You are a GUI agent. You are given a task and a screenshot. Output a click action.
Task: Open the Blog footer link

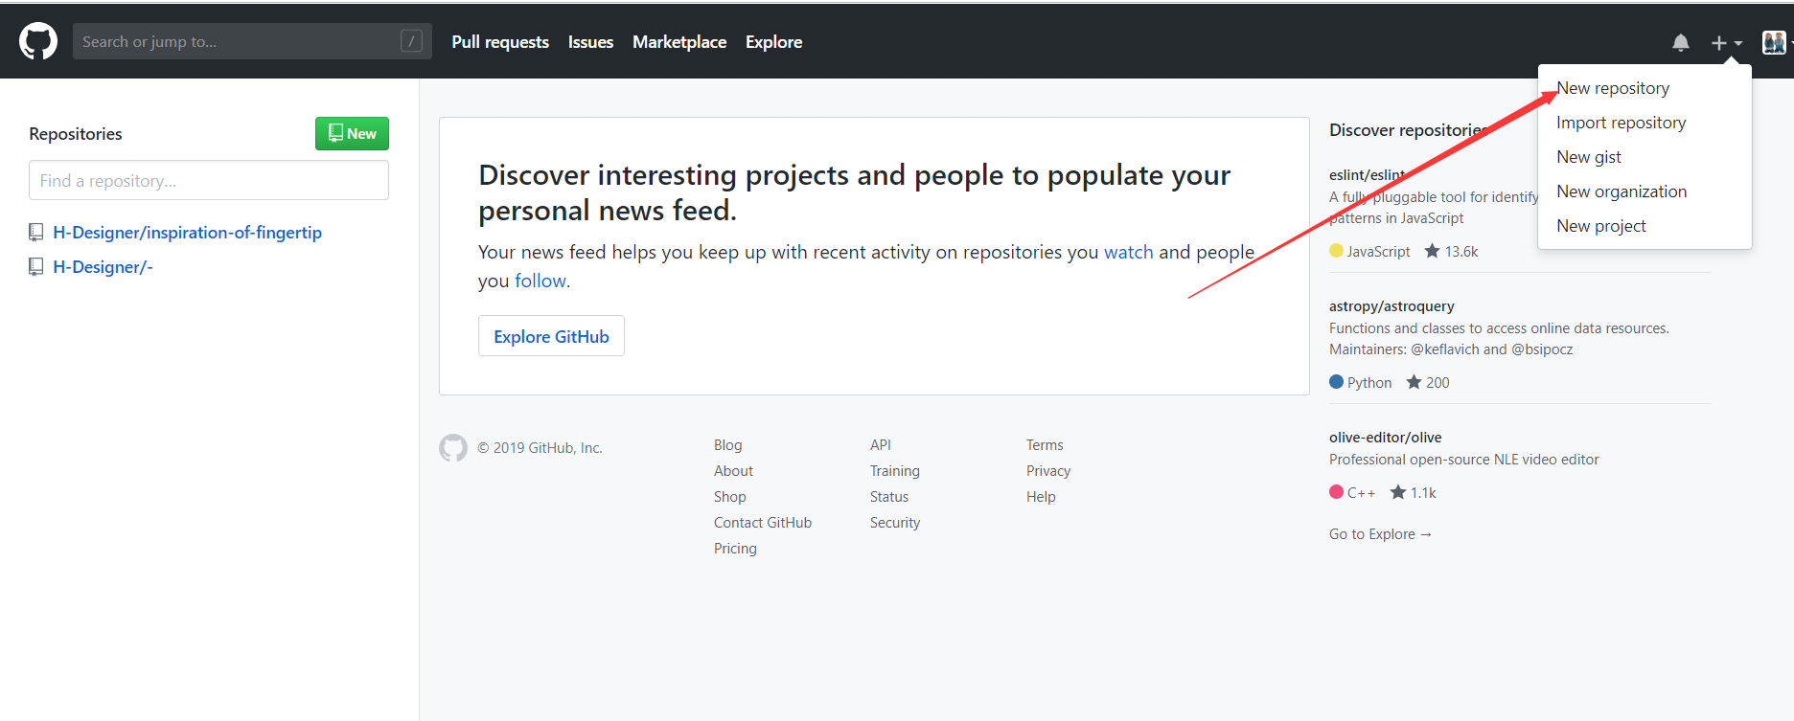727,445
